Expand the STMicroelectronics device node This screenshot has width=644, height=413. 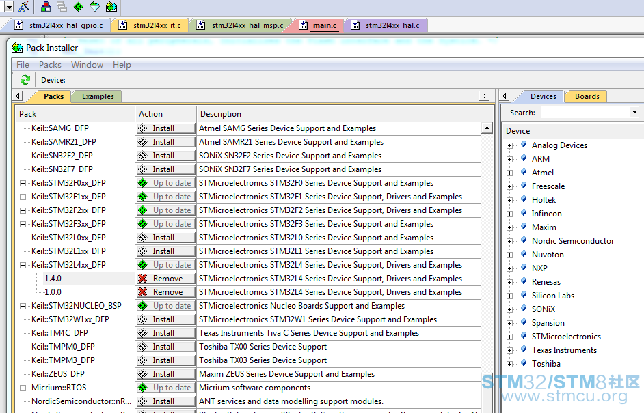(x=510, y=337)
